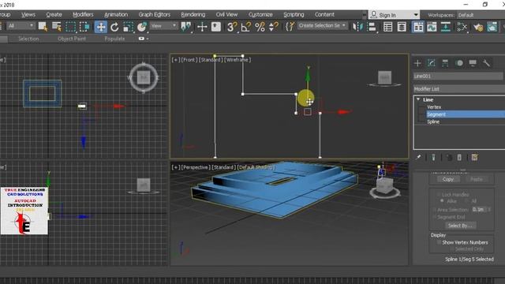Open the selection filter All dropdown
The height and width of the screenshot is (284, 505).
pos(21,26)
